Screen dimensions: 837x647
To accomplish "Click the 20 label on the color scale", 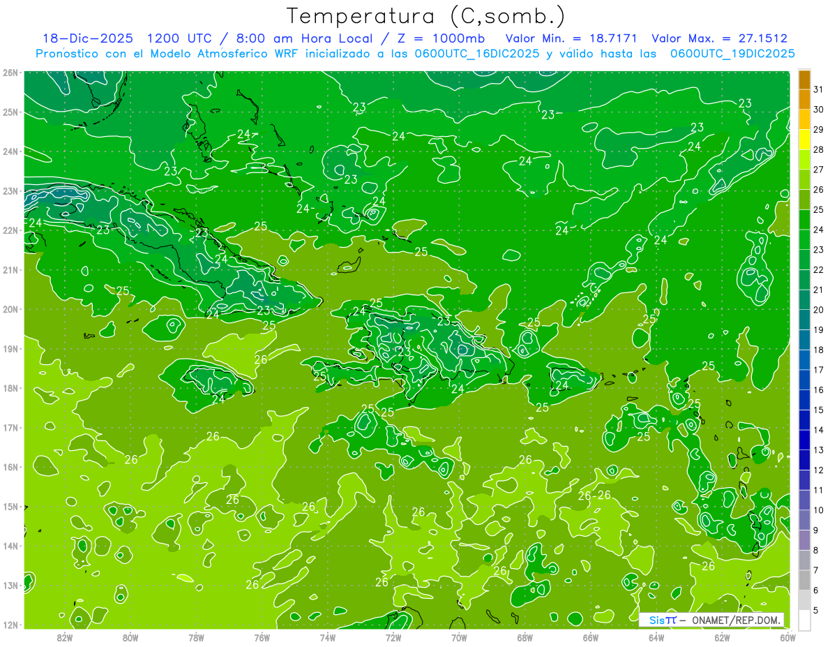I will tap(818, 310).
